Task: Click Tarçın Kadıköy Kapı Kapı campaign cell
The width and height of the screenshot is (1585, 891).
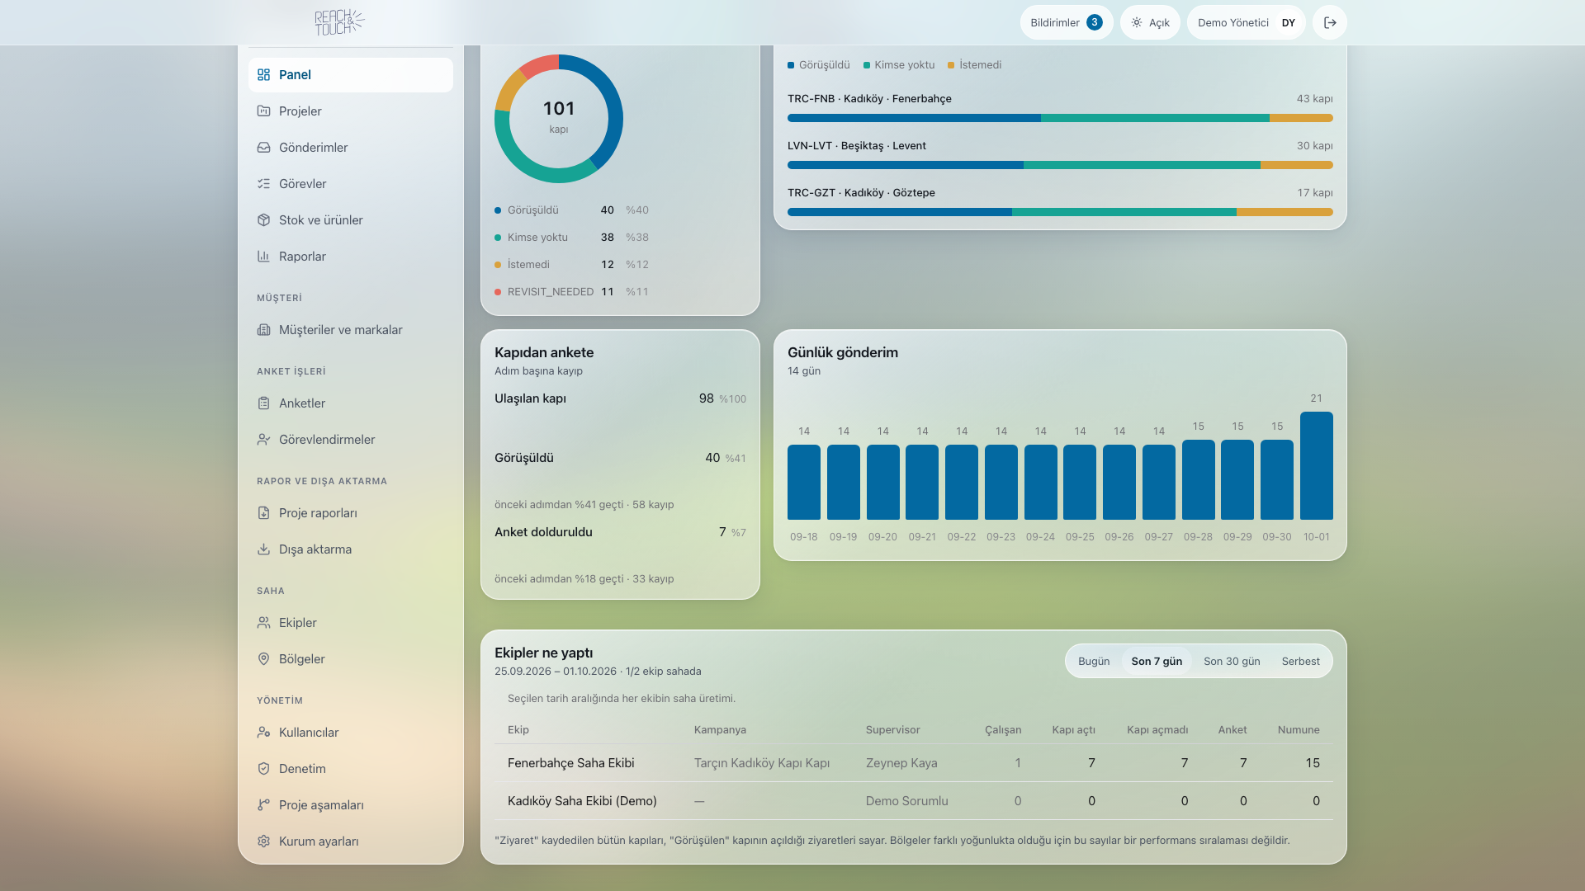Action: pyautogui.click(x=762, y=763)
